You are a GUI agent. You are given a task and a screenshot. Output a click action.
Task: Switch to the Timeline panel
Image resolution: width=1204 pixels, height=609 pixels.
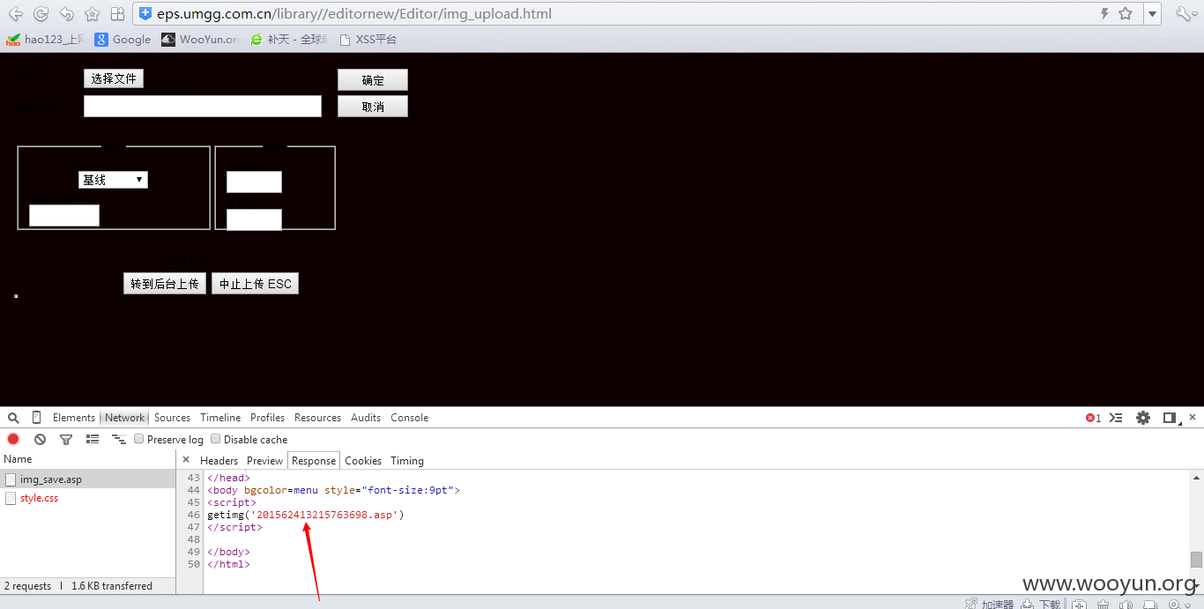[220, 418]
